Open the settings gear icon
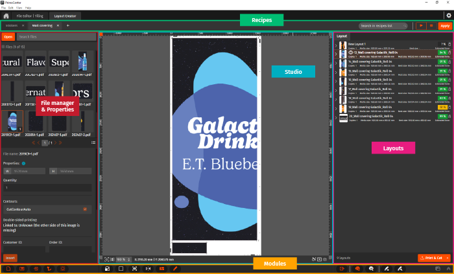This screenshot has height=274, width=454. click(448, 15)
